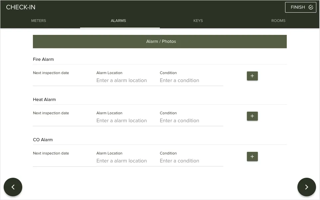This screenshot has width=320, height=200.
Task: Add a Heat Alarm entry with plus icon
Action: [252, 116]
